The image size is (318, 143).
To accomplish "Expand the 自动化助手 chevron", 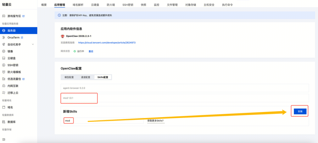I will (33, 44).
